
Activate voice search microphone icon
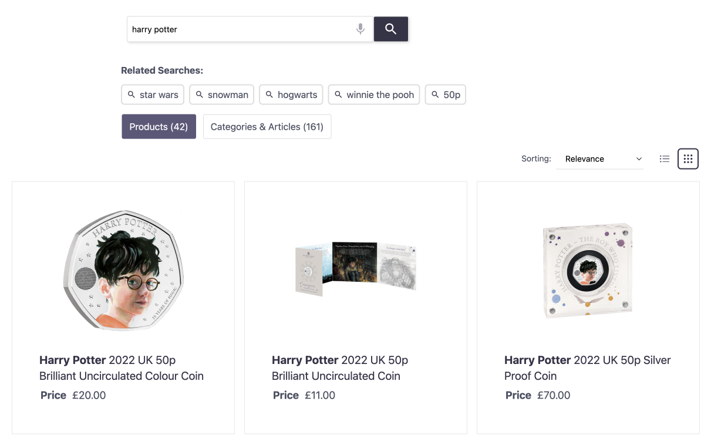click(360, 29)
